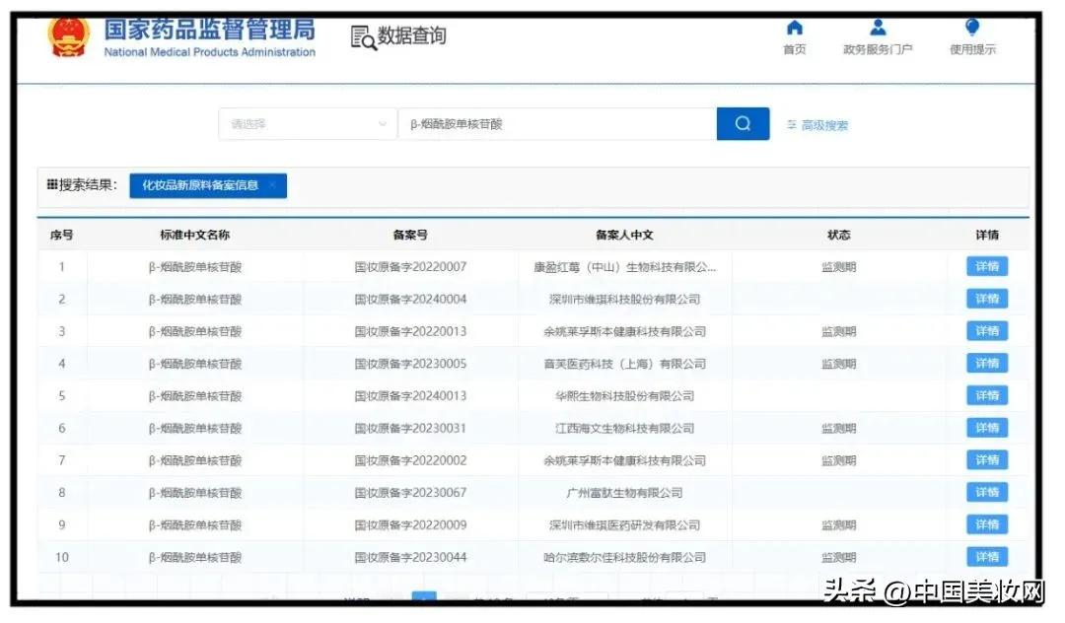Screen dimensions: 1065x623
Task: Open 使用提示 via the lightbulb icon
Action: tap(972, 28)
